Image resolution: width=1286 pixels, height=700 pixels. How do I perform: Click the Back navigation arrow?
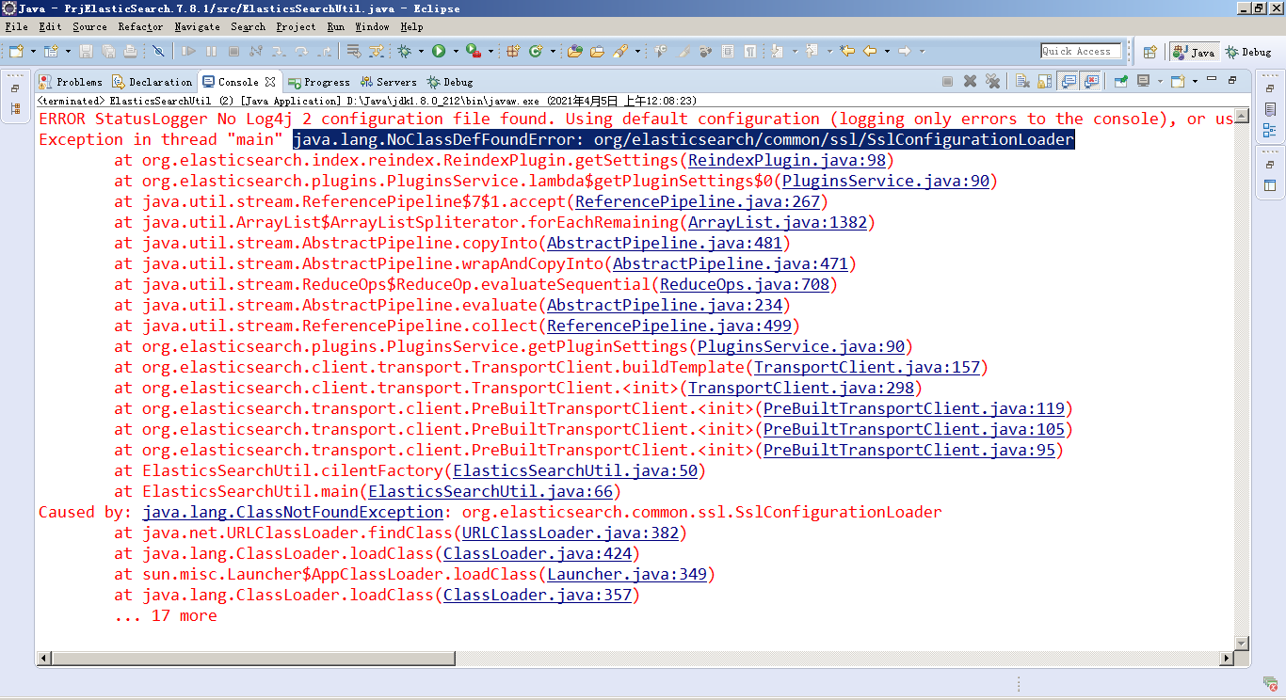tap(870, 51)
